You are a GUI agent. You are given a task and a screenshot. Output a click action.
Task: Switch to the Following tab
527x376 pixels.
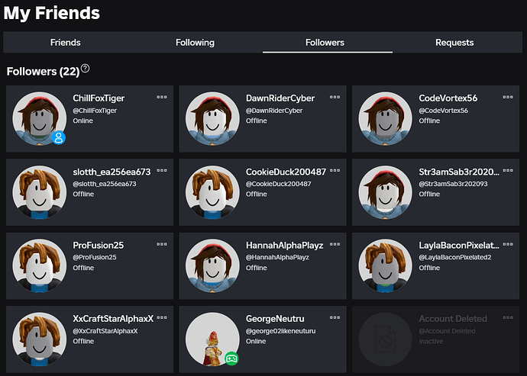pos(196,43)
